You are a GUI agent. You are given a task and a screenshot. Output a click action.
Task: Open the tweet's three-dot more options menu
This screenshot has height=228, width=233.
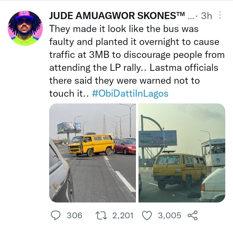(220, 15)
